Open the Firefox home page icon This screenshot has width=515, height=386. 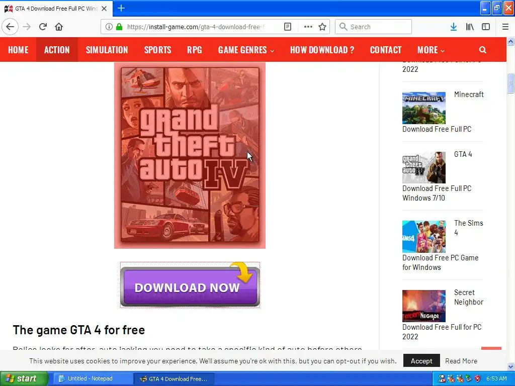[x=59, y=27]
